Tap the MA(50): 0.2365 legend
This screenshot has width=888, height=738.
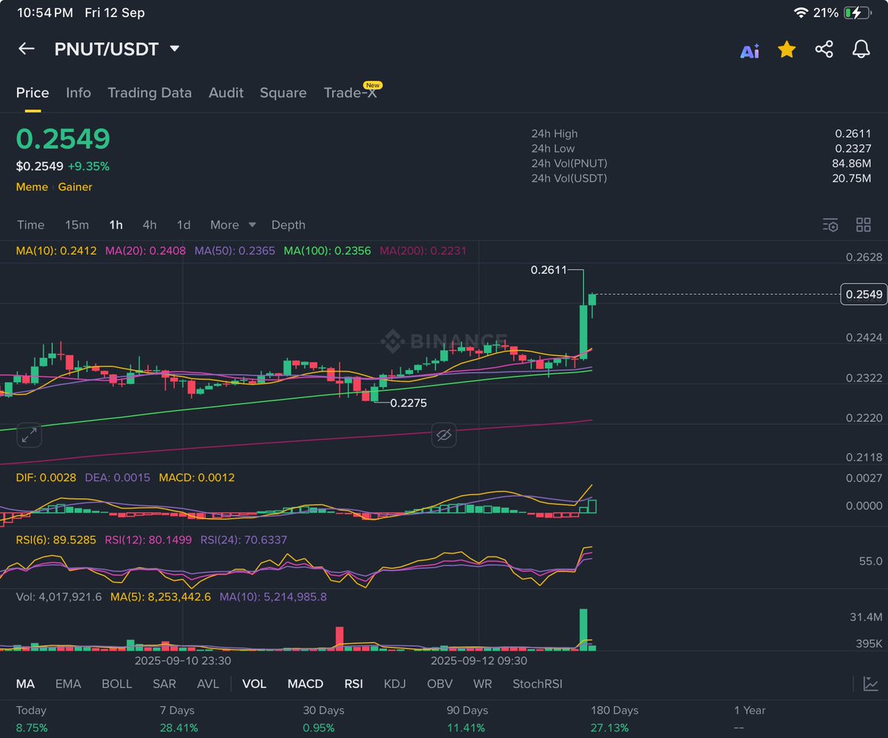point(235,251)
